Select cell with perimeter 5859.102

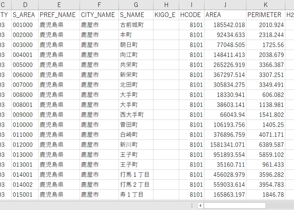coord(266,155)
